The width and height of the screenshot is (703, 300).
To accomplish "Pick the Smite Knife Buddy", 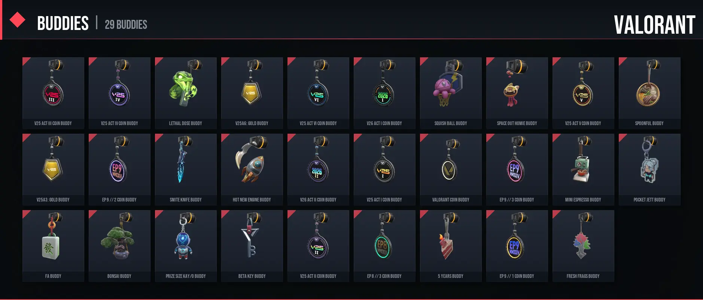I will click(185, 169).
